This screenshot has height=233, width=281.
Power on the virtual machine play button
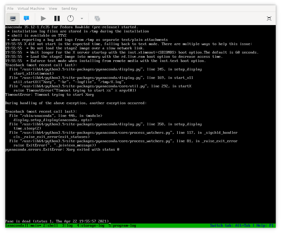click(43, 18)
